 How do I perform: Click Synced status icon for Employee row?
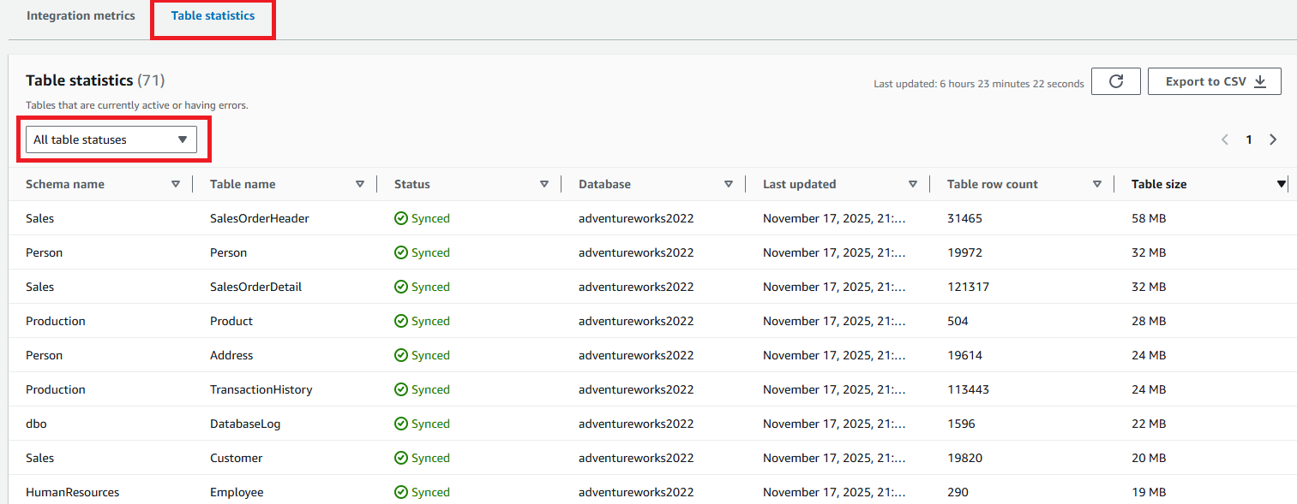click(400, 492)
